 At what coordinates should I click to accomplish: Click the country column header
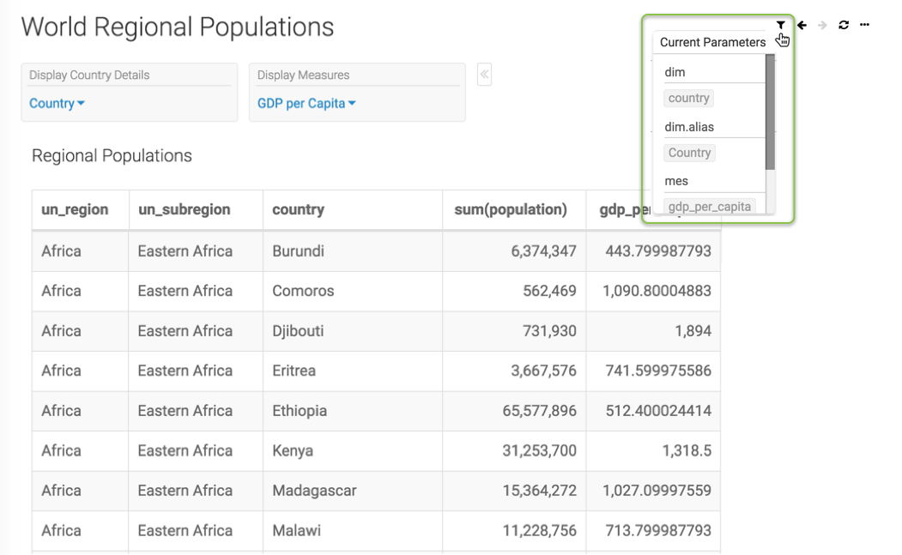pyautogui.click(x=298, y=209)
